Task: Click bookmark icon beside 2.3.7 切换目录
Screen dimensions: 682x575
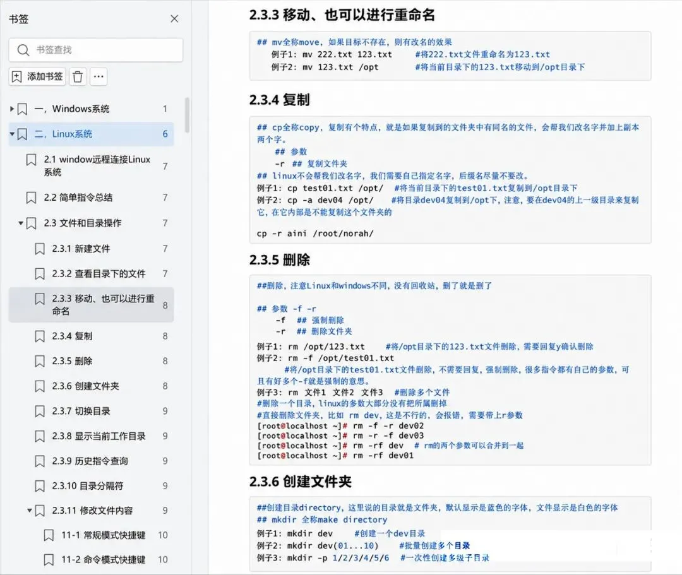Action: pyautogui.click(x=40, y=411)
